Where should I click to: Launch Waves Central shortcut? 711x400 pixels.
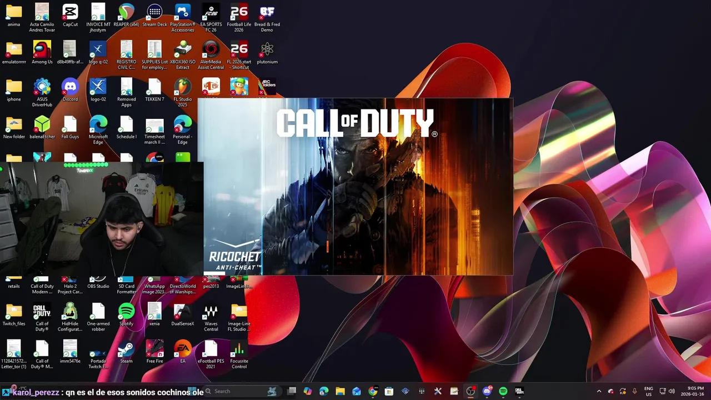211,317
